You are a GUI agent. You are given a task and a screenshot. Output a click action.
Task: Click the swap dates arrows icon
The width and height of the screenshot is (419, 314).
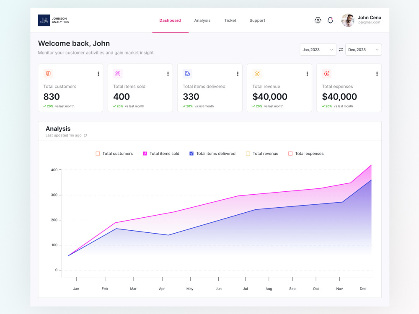(341, 50)
